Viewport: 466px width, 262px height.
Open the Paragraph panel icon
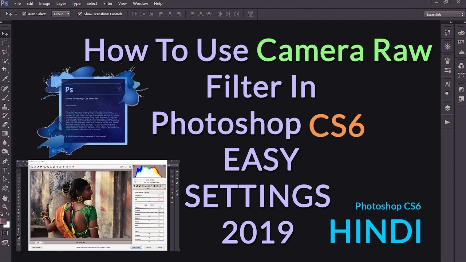click(x=448, y=94)
